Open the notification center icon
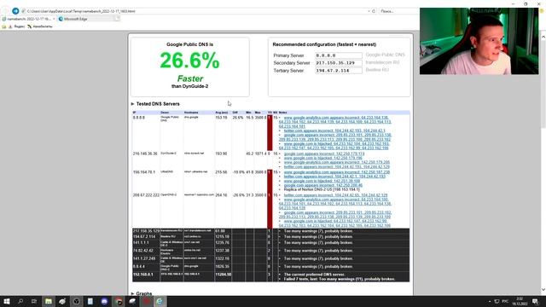 click(536, 301)
